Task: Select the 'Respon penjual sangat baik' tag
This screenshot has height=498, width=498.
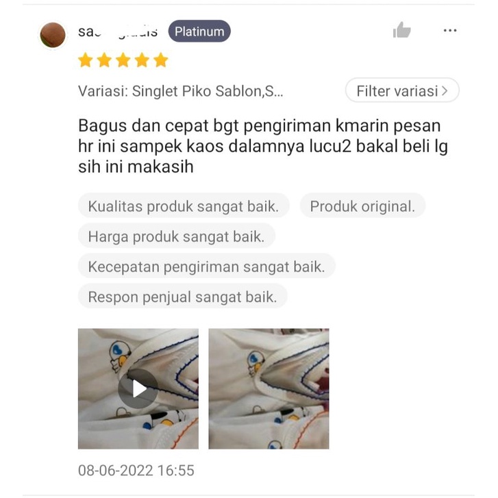Action: tap(183, 297)
